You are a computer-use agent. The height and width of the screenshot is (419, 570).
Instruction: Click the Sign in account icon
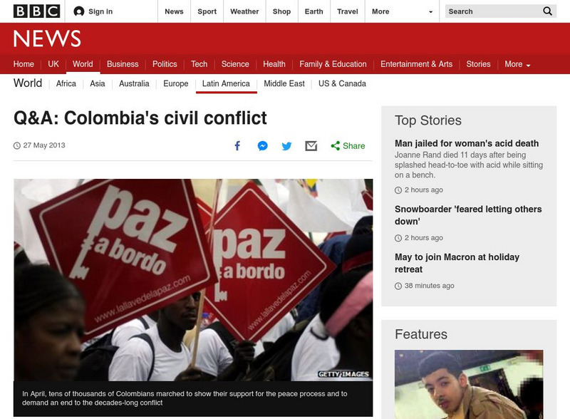click(x=78, y=11)
